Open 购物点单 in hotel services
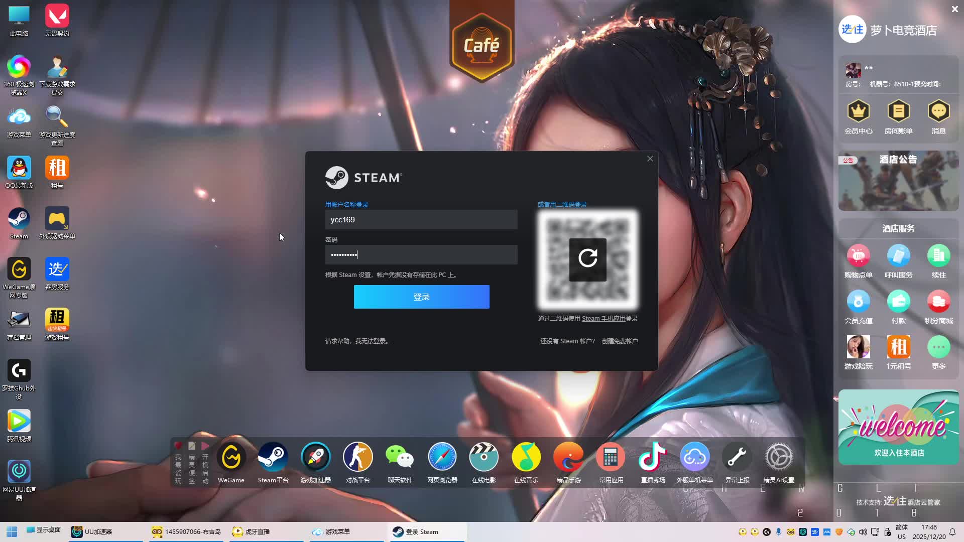This screenshot has width=964, height=542. (858, 256)
